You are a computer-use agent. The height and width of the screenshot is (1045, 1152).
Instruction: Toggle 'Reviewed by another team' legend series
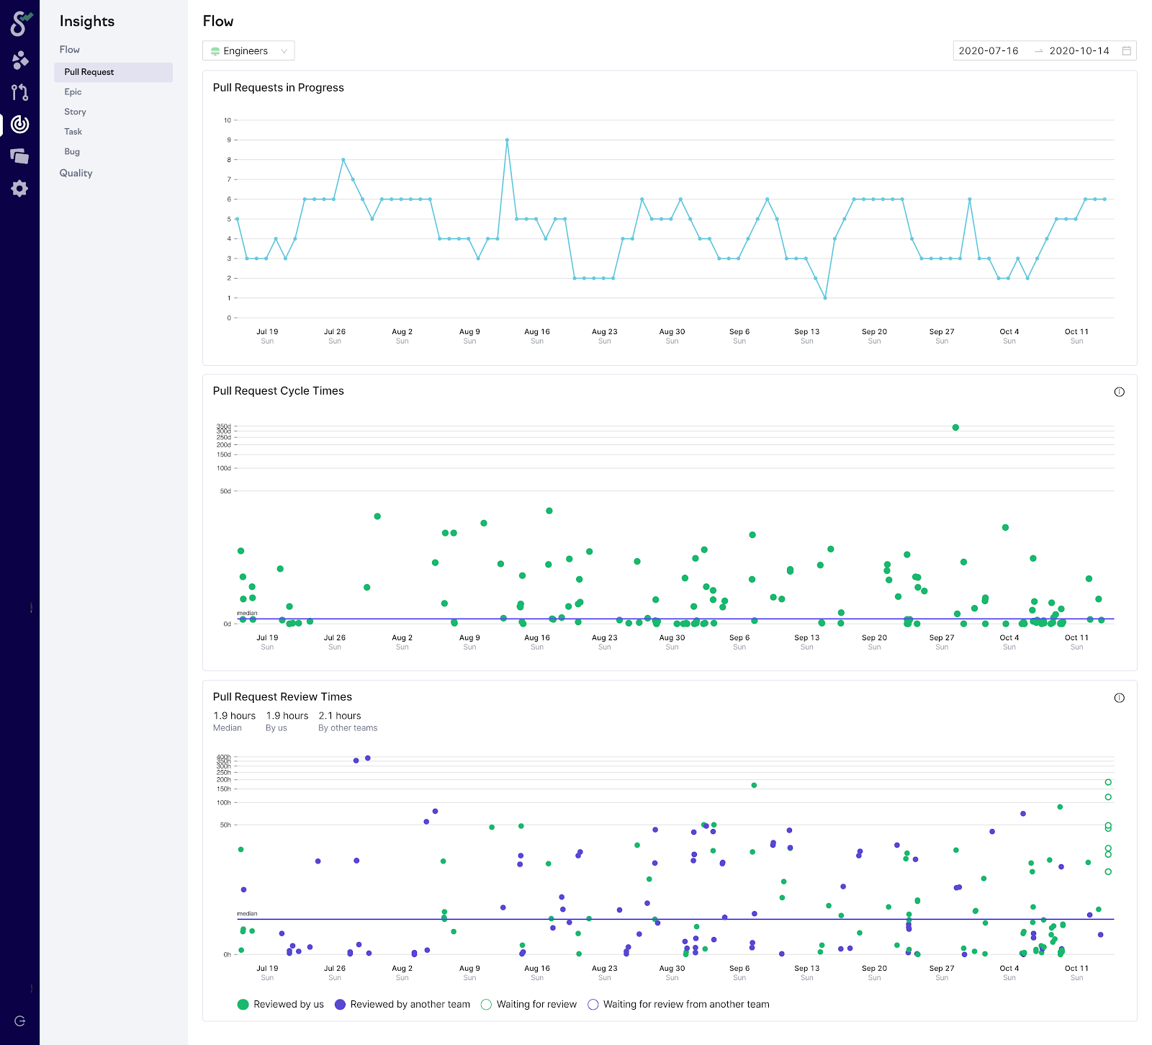[x=402, y=1005]
